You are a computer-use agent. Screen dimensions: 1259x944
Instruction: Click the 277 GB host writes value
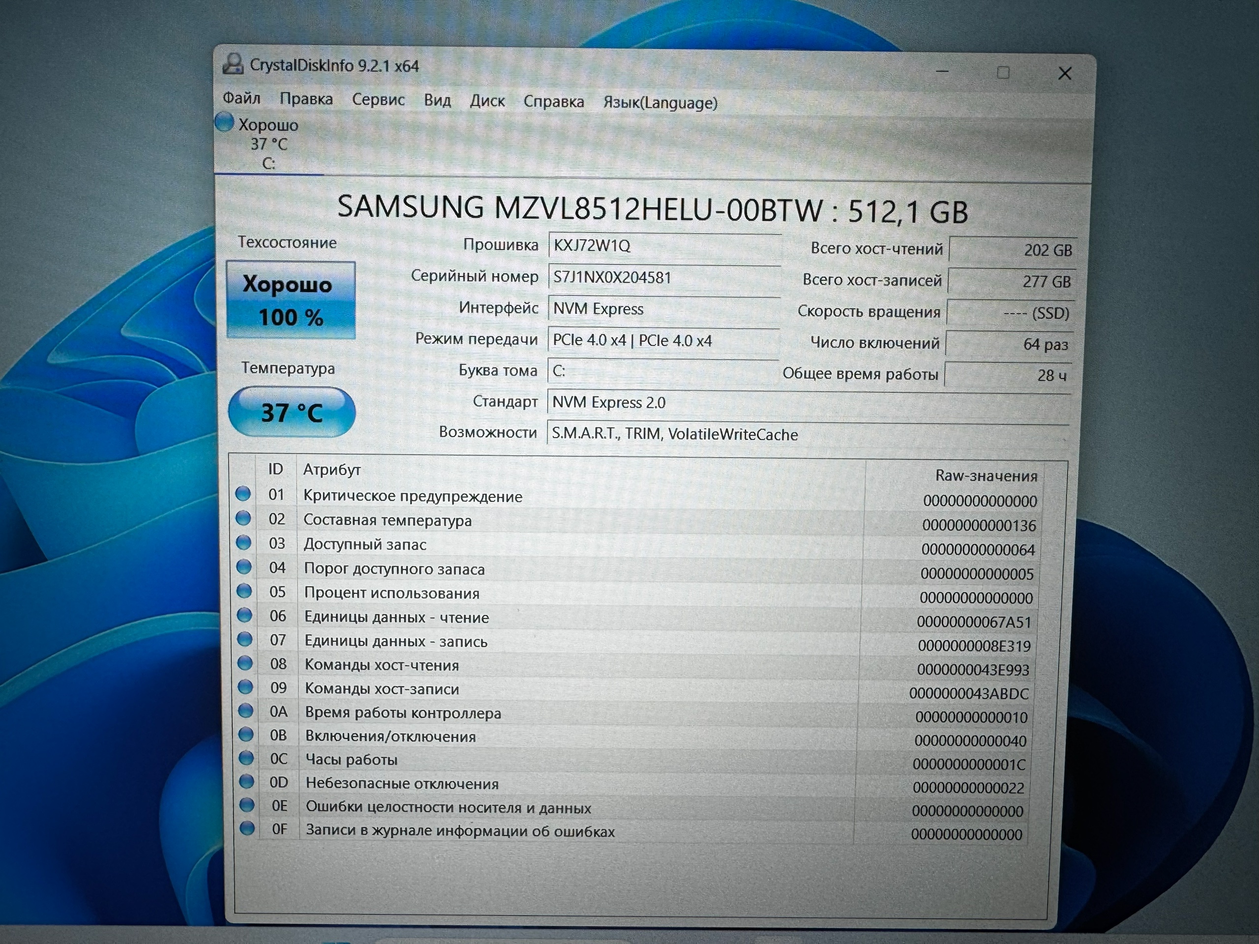pyautogui.click(x=1012, y=281)
